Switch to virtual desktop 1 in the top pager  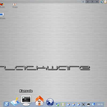(x=83, y=2)
